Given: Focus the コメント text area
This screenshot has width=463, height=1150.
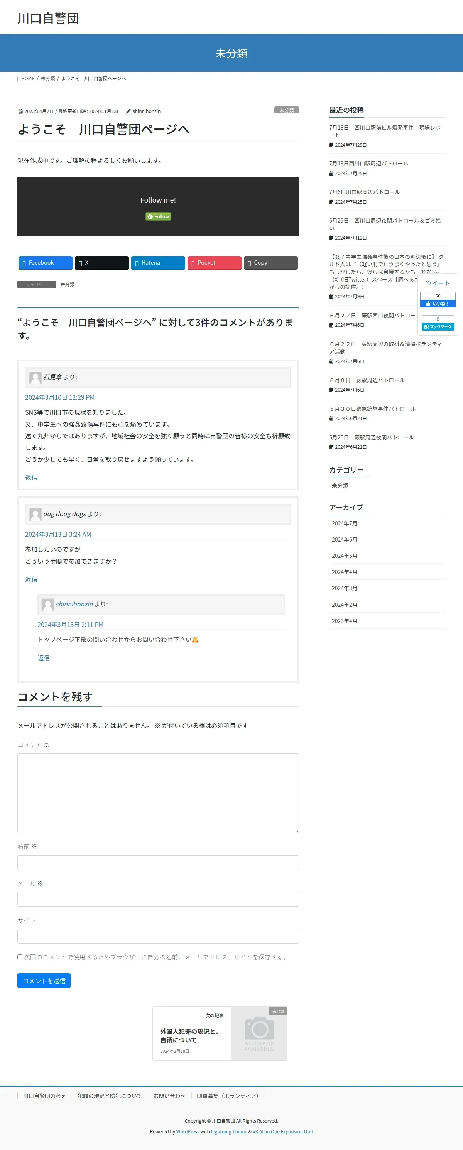Looking at the screenshot, I should pyautogui.click(x=158, y=793).
